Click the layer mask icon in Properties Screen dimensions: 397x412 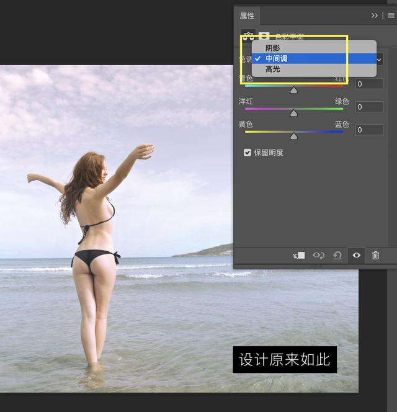coord(264,37)
